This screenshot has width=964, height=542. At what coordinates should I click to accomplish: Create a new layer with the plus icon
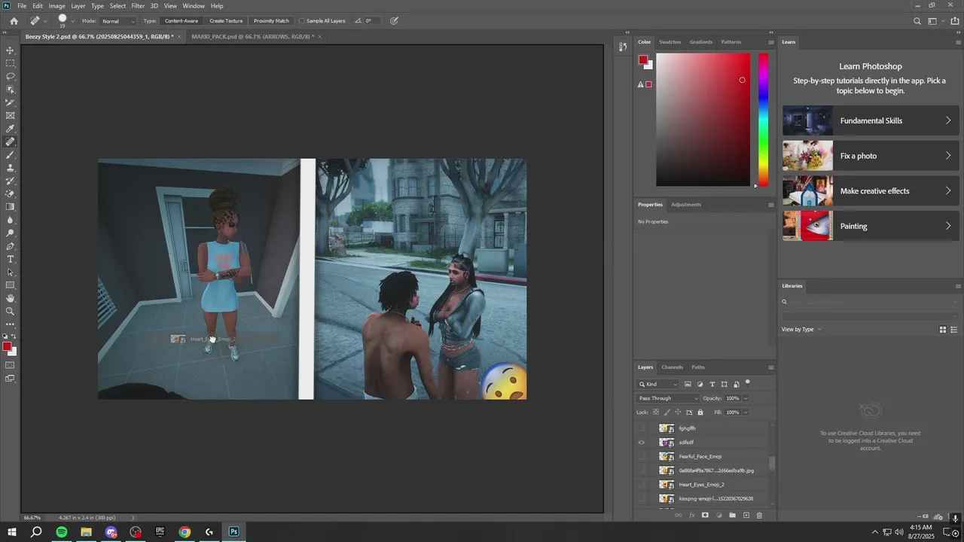pos(746,515)
